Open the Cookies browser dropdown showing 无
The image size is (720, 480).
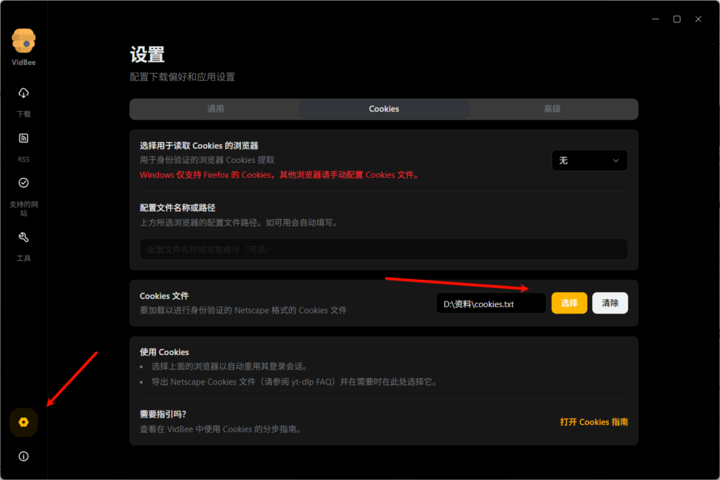coord(589,160)
